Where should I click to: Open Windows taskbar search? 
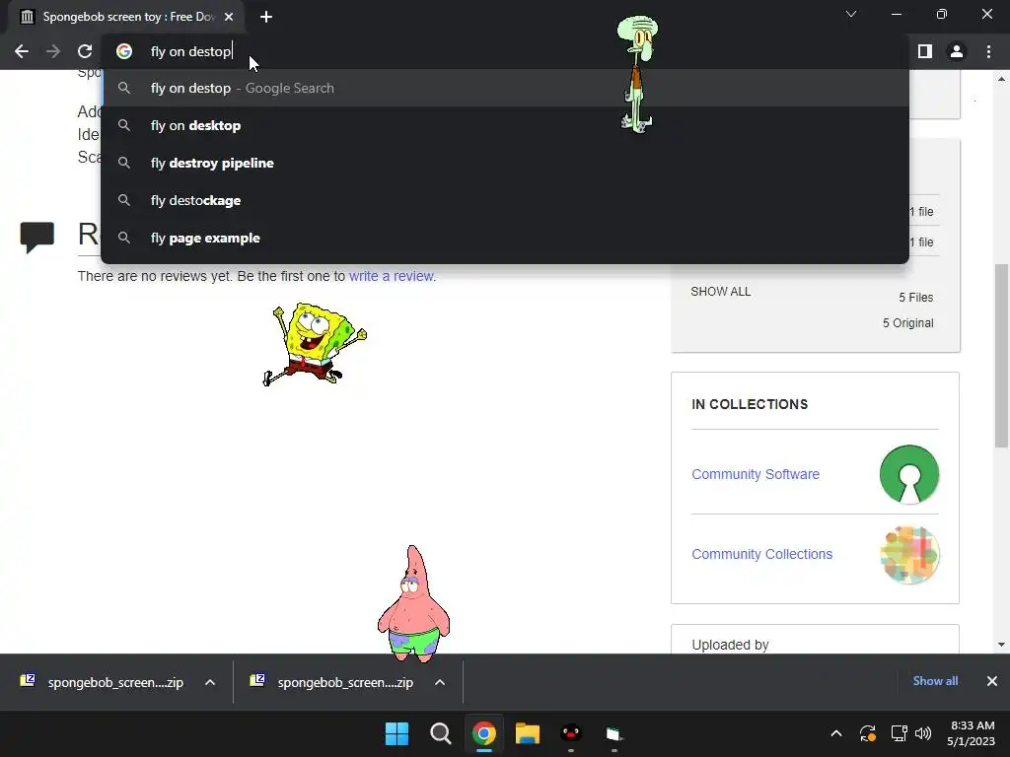coord(441,733)
